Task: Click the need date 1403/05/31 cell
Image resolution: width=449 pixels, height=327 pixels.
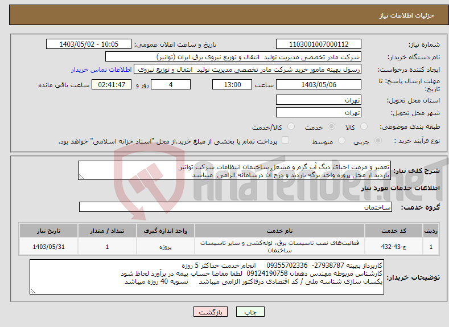Action: (48, 247)
